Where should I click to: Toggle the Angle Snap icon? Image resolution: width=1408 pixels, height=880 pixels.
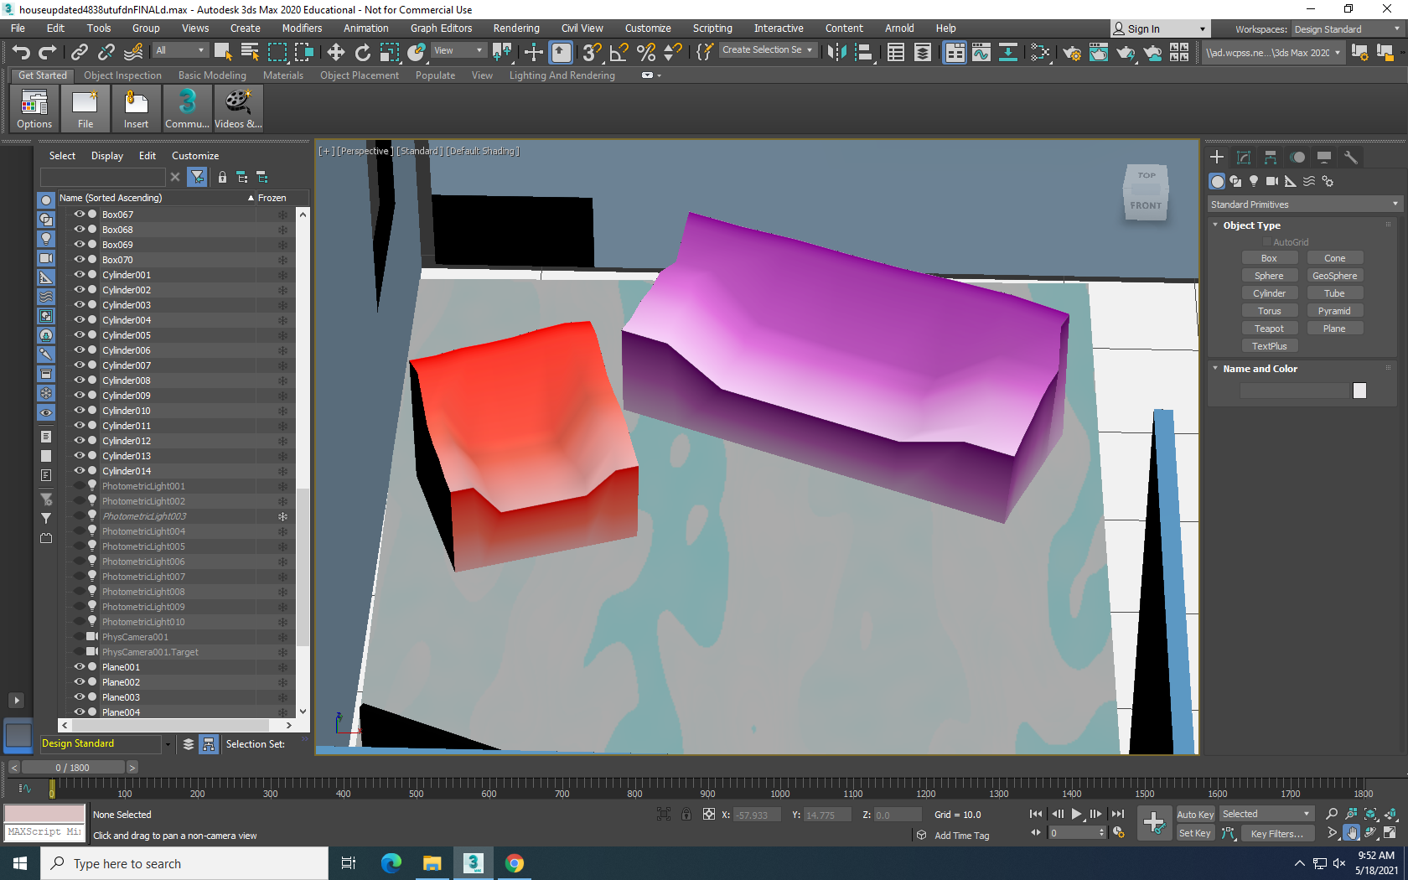point(619,52)
